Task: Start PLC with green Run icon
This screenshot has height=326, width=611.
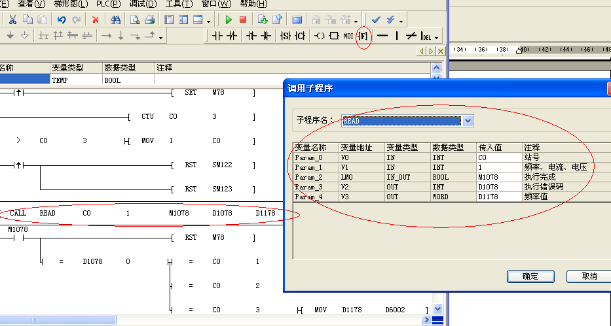Action: 229,20
